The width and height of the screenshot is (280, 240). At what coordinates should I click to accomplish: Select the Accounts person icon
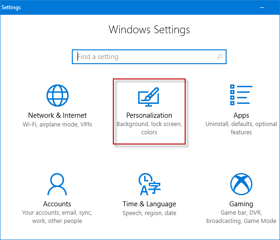pos(57,184)
